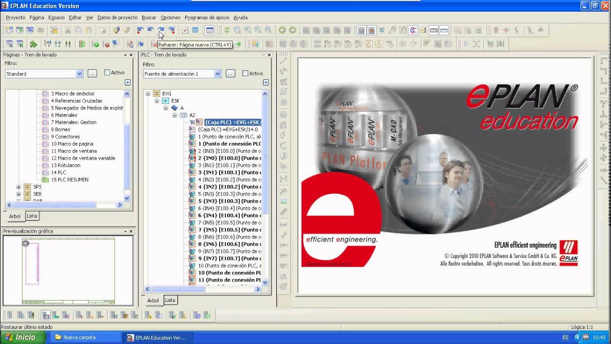
Task: Click the redraw/refresh green arrows icon
Action: pyautogui.click(x=227, y=30)
